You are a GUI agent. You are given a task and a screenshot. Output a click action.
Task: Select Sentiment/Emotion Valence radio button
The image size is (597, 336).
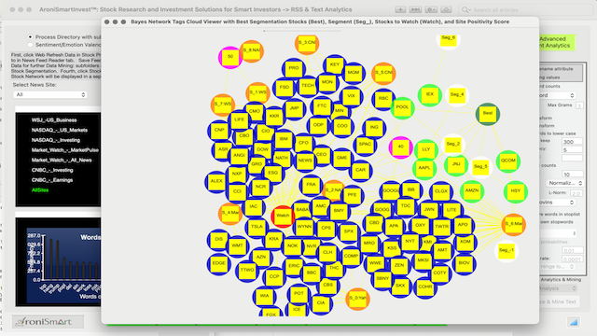pos(30,45)
